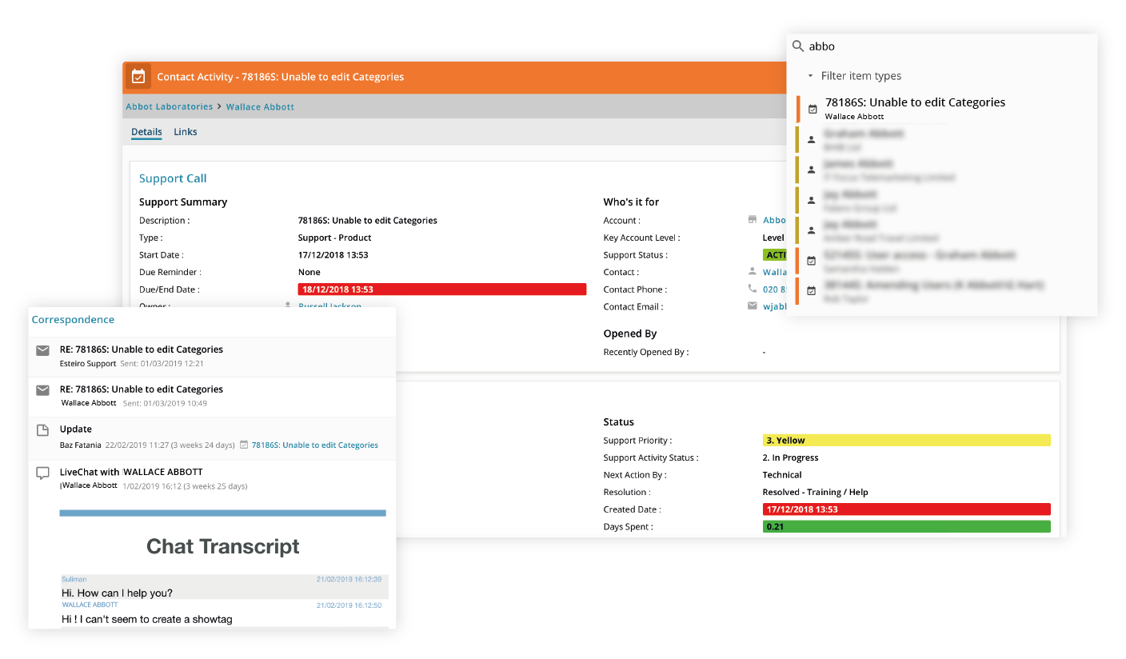Click the 020 contact phone number link
The image size is (1126, 659).
coord(775,290)
